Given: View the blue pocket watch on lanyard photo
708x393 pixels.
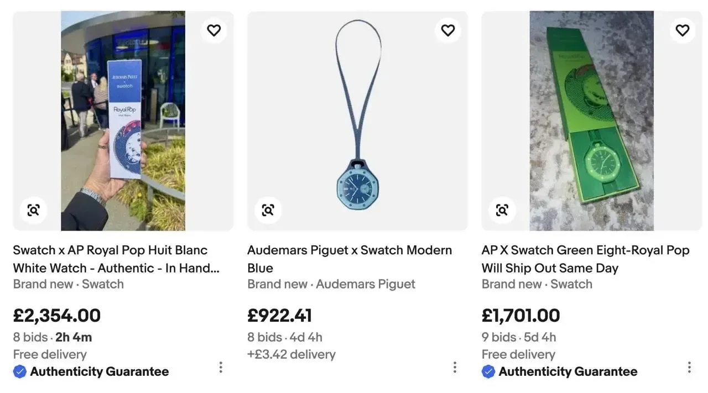Looking at the screenshot, I should (x=358, y=120).
